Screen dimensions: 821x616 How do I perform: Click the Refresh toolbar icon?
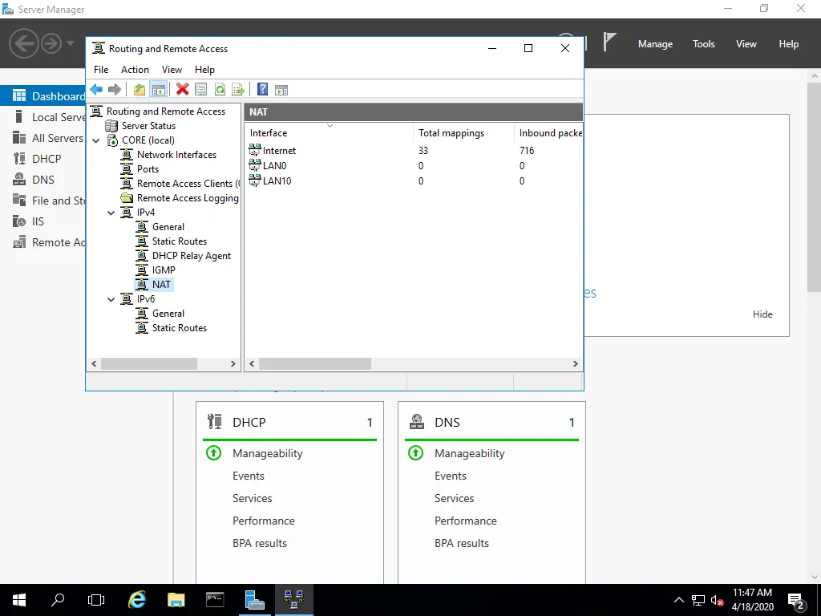[x=220, y=90]
